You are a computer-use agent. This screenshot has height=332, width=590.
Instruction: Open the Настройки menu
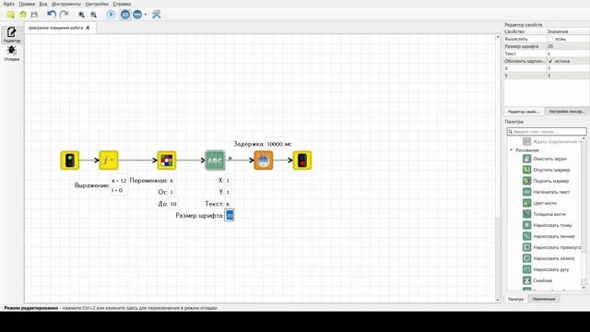tap(97, 4)
